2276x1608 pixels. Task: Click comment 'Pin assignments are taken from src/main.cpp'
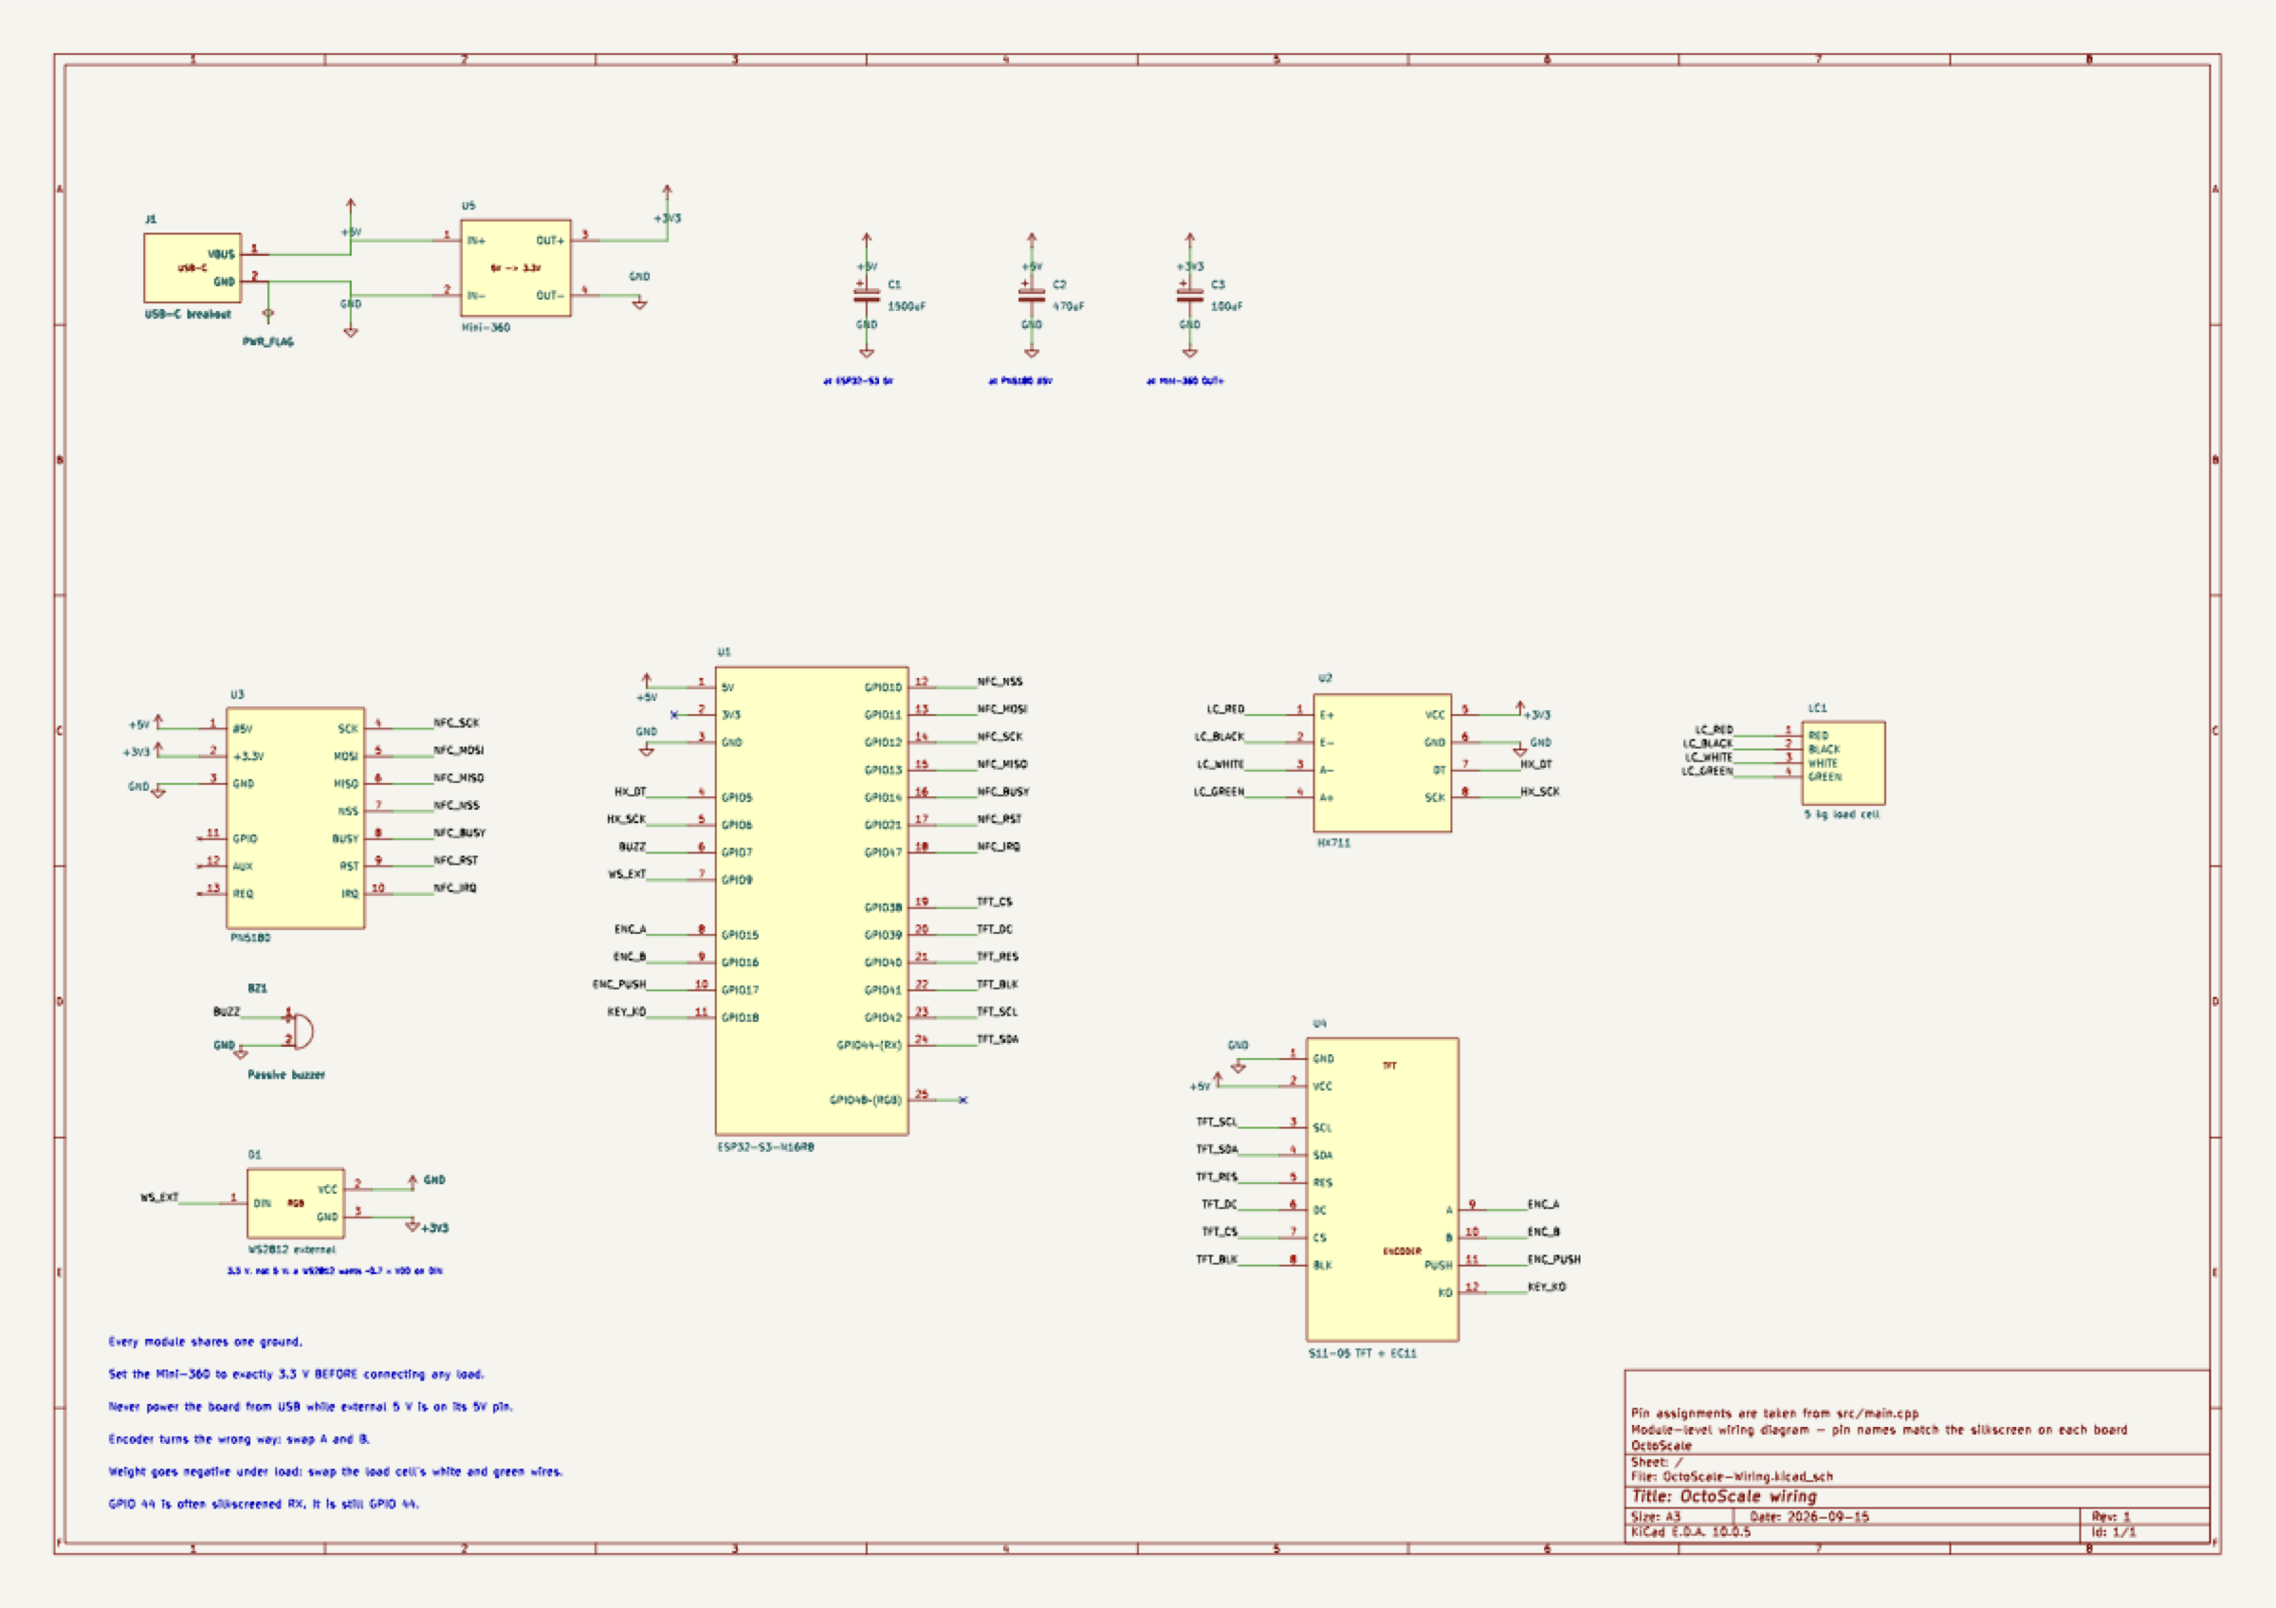coord(1774,1414)
